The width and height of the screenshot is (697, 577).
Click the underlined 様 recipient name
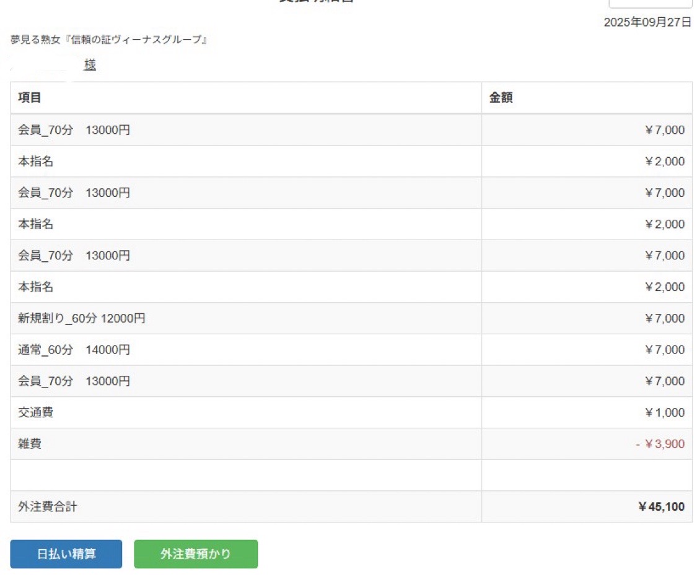tap(90, 65)
